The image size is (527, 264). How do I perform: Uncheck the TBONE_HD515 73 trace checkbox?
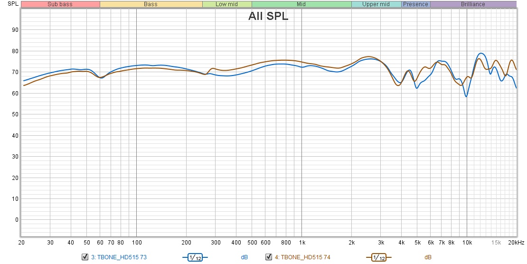tap(85, 257)
